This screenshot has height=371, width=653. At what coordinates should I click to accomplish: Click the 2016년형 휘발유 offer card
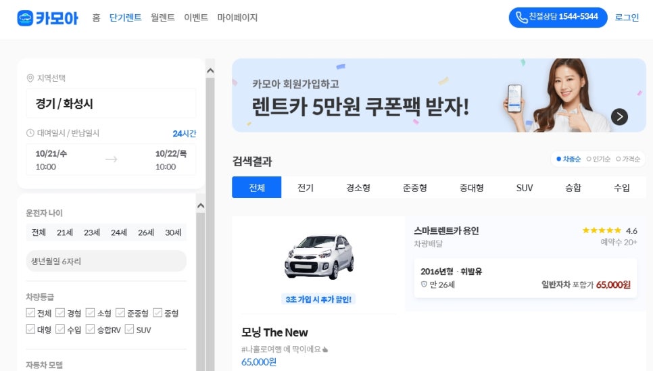(525, 278)
